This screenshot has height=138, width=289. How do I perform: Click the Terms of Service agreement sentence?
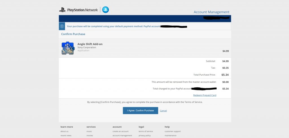pos(145,102)
